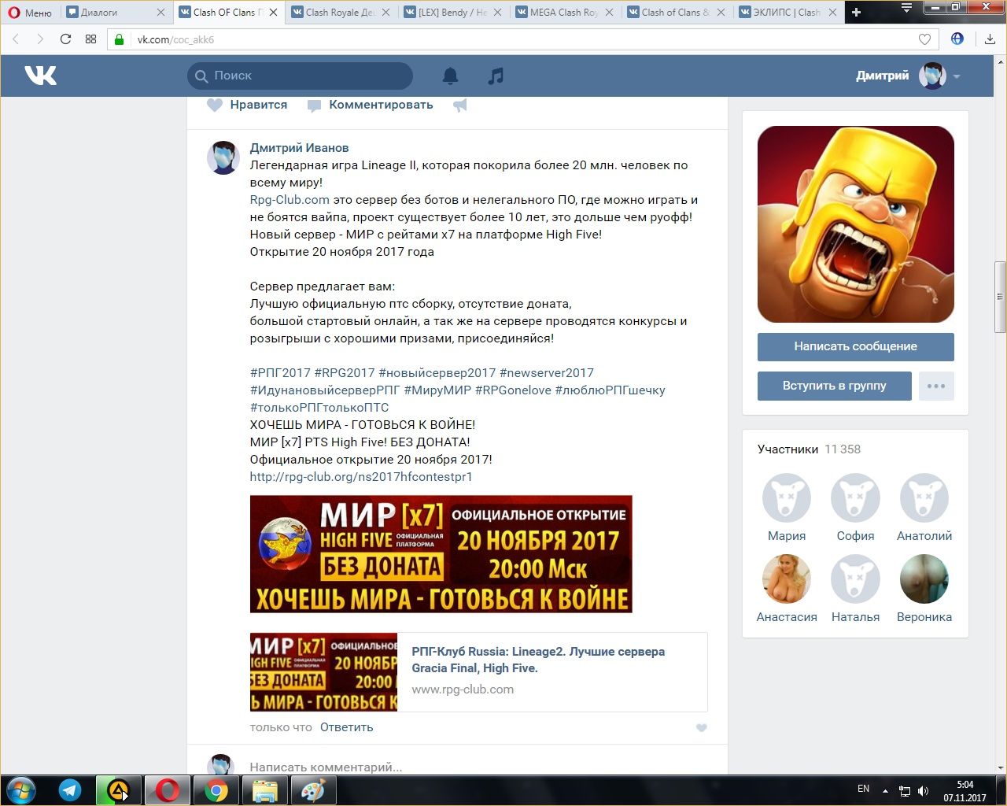Click the page vertical scrollbar thumb

click(x=1000, y=297)
